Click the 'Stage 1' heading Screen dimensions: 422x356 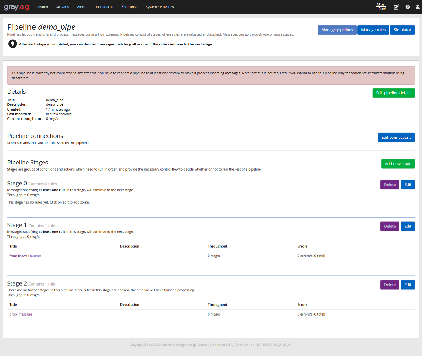pyautogui.click(x=17, y=225)
